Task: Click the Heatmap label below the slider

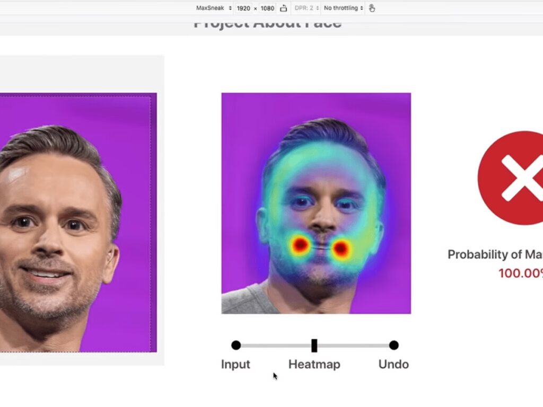Action: click(x=314, y=365)
